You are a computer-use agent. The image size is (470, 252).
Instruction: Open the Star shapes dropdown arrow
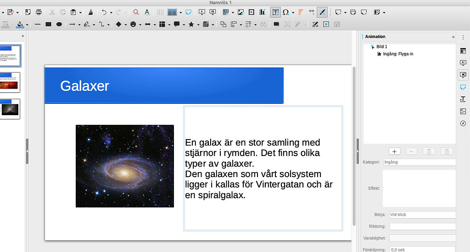[x=198, y=25]
